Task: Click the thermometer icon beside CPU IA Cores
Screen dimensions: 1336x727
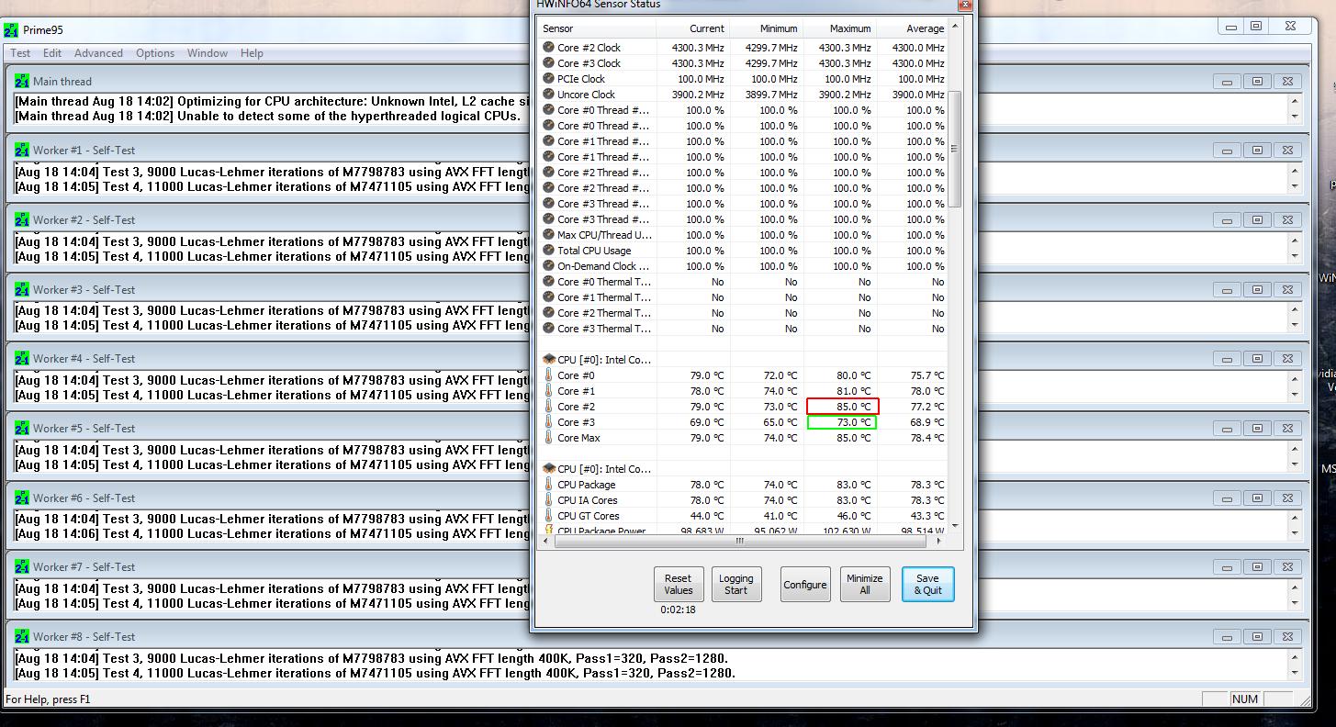Action: pos(548,500)
